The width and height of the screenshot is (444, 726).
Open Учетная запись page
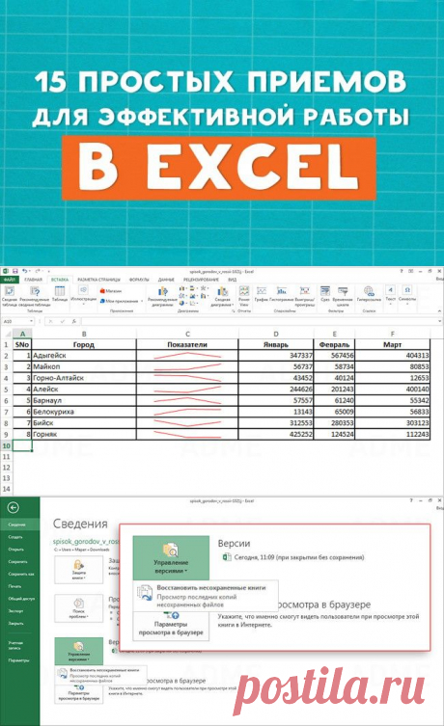coord(15,645)
